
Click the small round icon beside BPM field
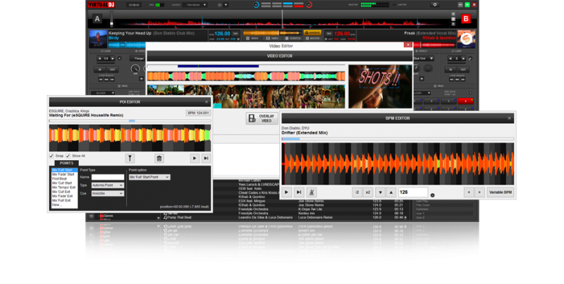(x=432, y=195)
